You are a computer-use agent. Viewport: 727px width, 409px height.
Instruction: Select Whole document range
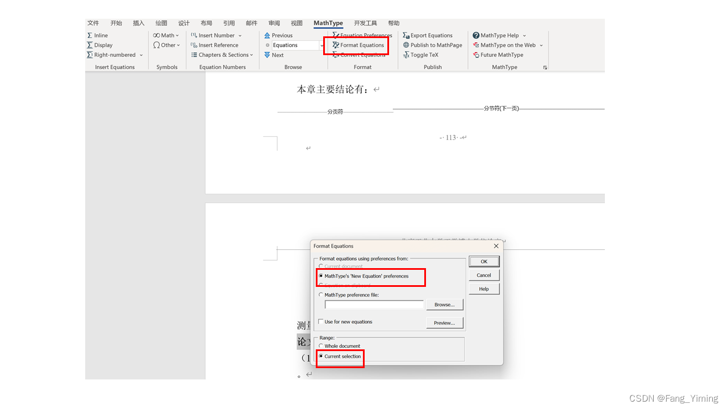click(x=340, y=346)
